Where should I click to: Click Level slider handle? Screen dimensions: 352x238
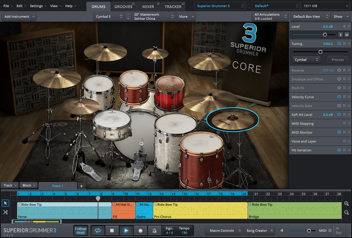point(324,35)
